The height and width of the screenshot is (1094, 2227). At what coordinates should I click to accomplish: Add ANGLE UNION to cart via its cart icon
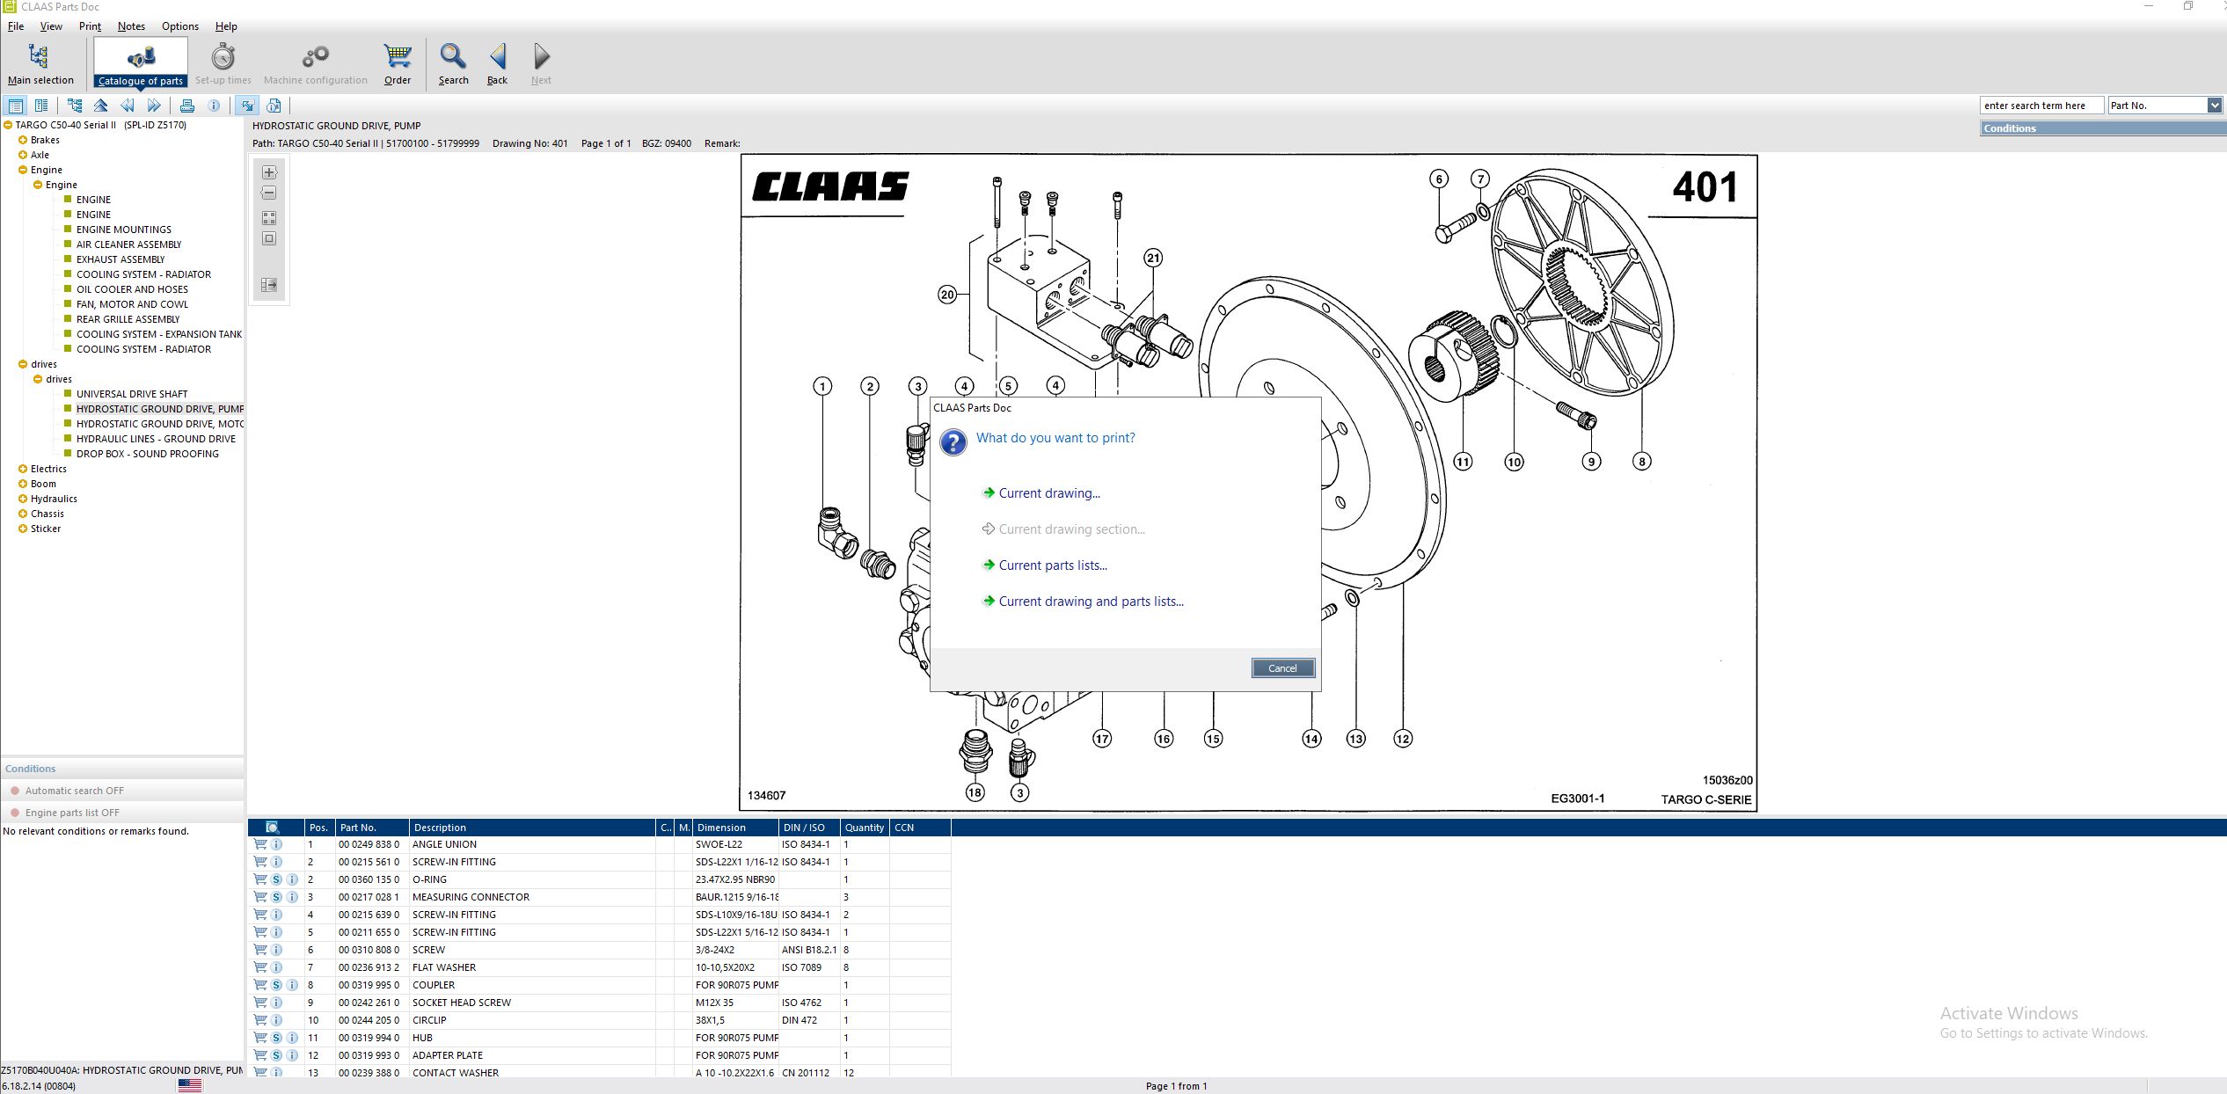click(x=261, y=844)
